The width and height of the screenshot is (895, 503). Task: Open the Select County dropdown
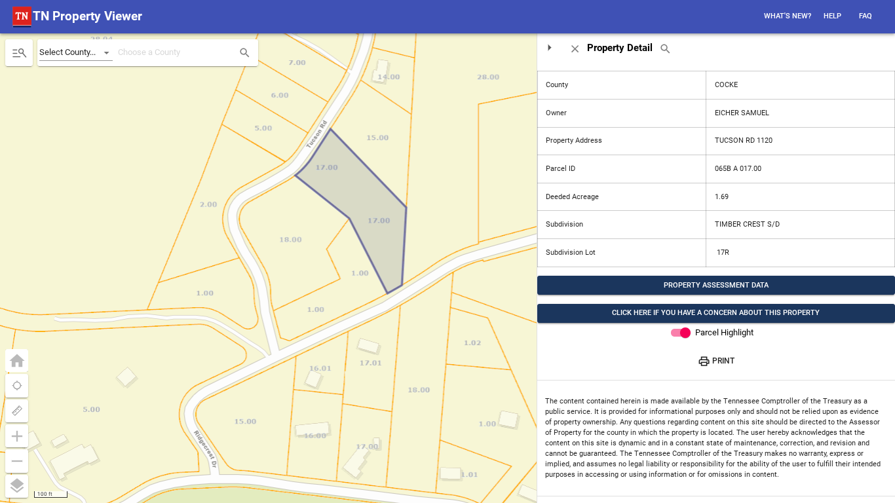coord(75,52)
